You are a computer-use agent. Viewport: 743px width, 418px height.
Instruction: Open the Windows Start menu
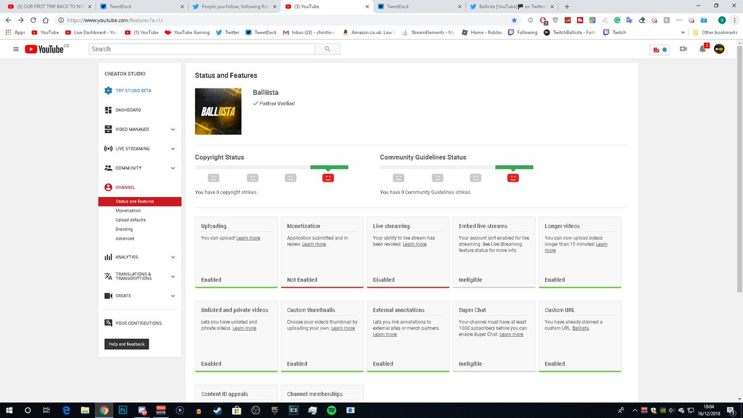point(9,410)
